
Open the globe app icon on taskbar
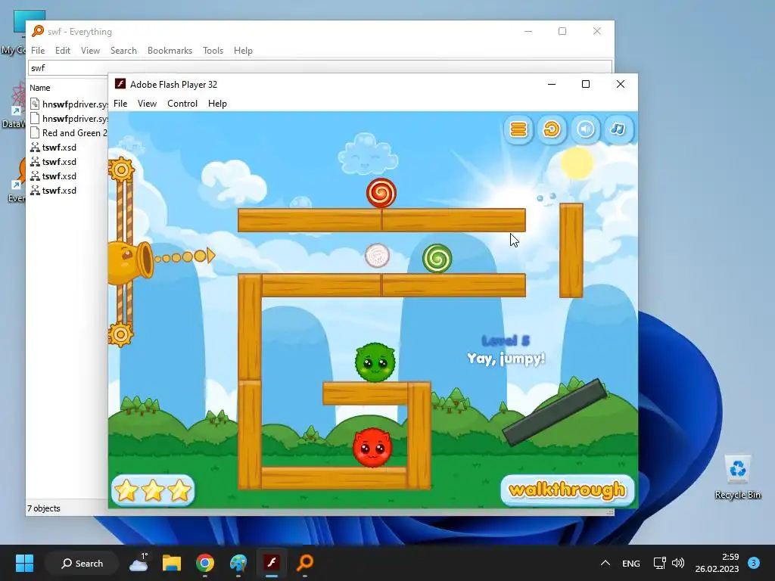coord(238,563)
